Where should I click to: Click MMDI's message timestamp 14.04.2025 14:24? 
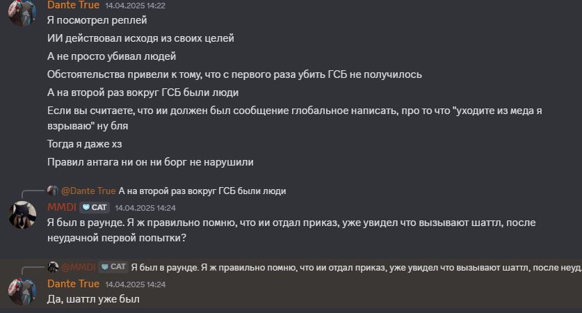point(145,208)
